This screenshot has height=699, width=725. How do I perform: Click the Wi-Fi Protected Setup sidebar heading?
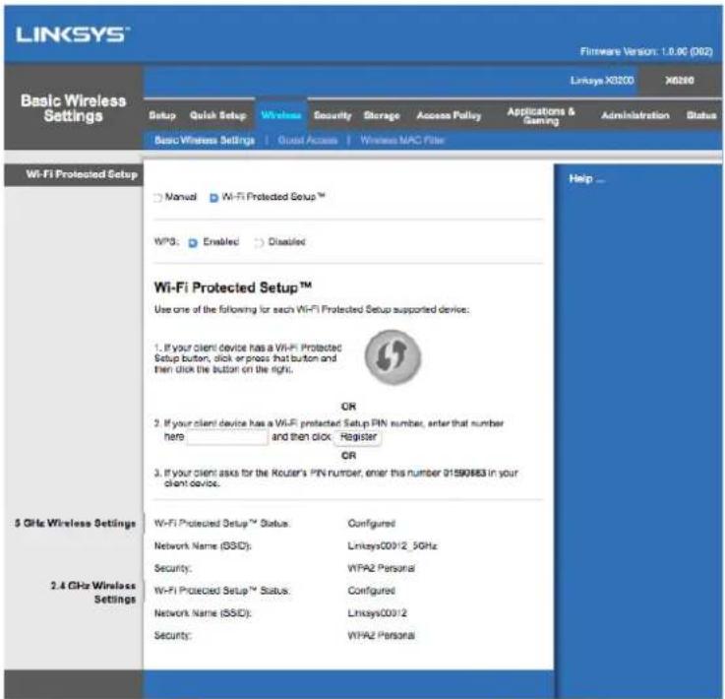pos(82,174)
